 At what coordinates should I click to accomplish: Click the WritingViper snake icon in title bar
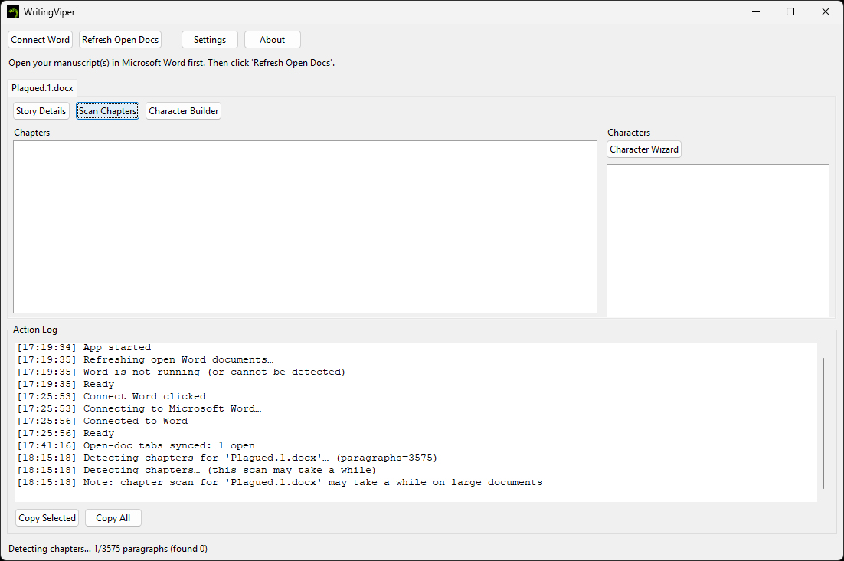point(13,11)
